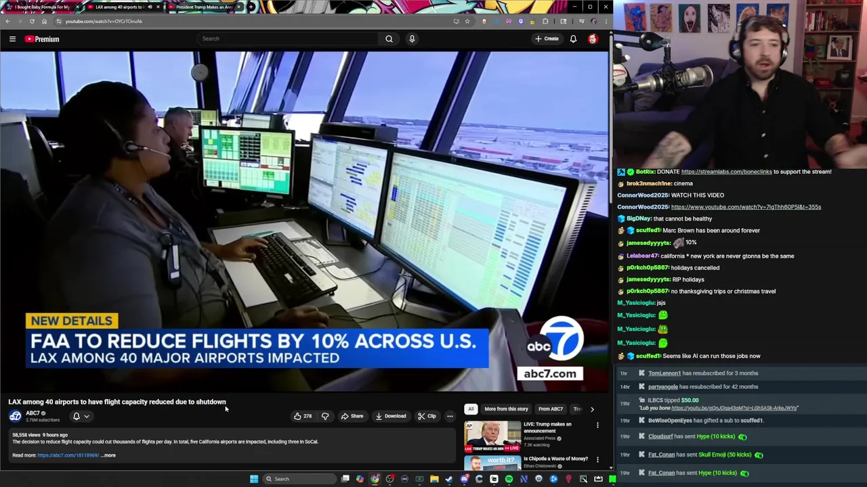Switch to the President Trump Makes tab
The height and width of the screenshot is (487, 867).
point(203,7)
